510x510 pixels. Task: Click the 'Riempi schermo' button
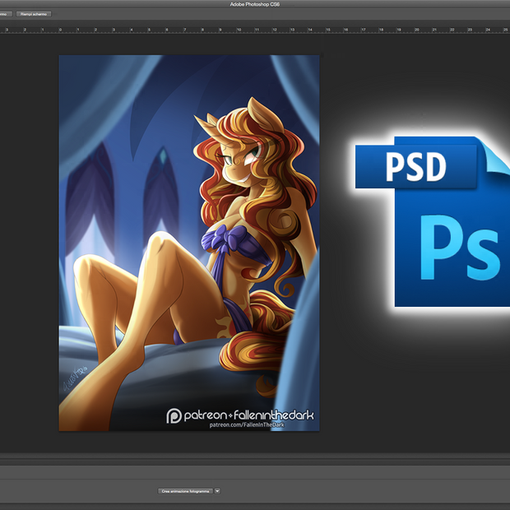tap(34, 14)
